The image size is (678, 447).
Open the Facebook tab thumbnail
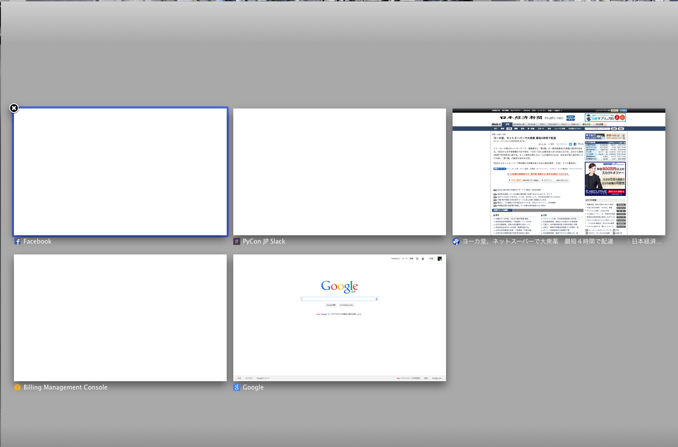point(120,172)
